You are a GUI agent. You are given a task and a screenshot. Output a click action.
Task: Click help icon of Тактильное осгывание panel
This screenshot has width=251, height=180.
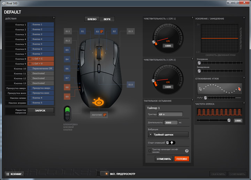192,100
